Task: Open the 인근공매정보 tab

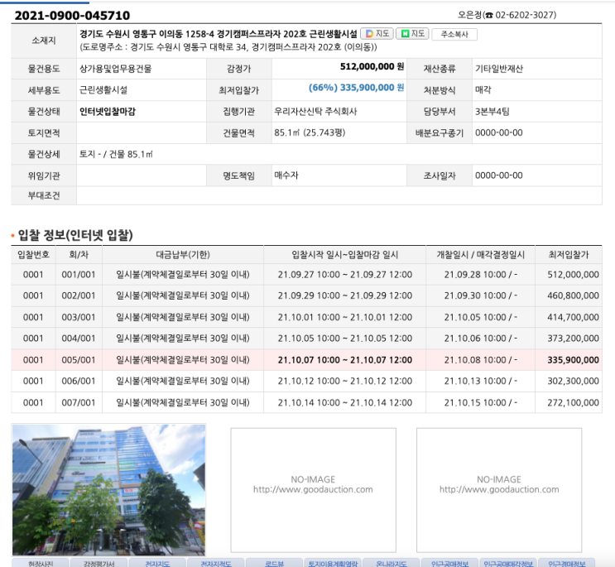Action: 449,563
